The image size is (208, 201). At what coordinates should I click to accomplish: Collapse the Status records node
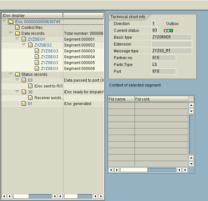coord(11,74)
